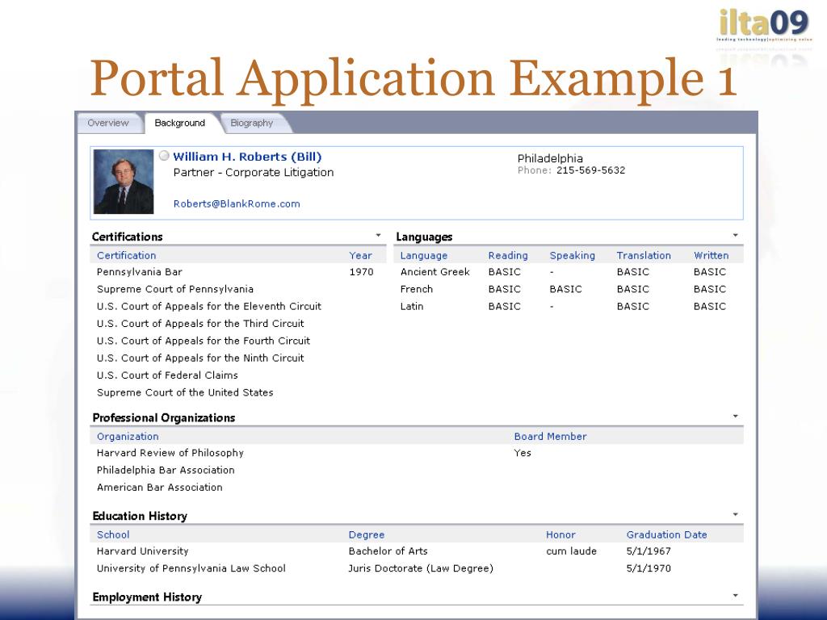Select the Ancient Greek language row

pos(569,272)
